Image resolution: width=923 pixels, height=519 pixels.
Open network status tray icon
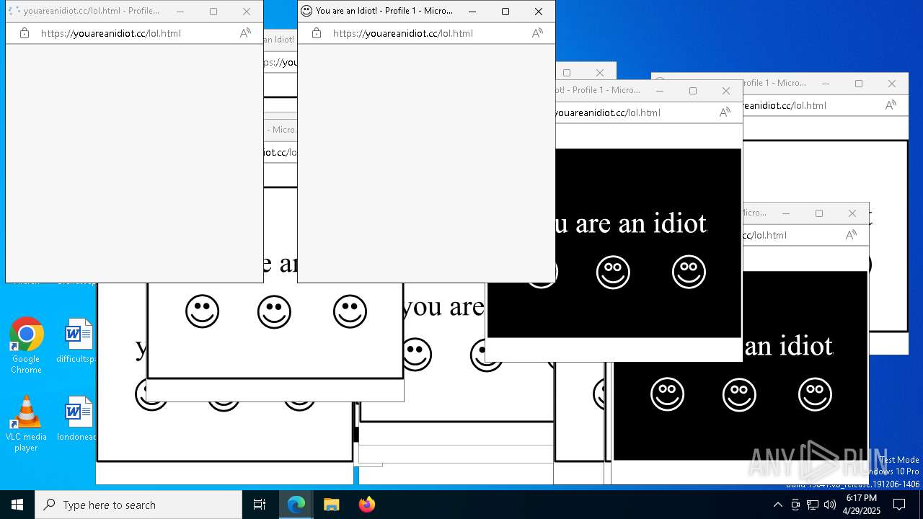point(813,505)
